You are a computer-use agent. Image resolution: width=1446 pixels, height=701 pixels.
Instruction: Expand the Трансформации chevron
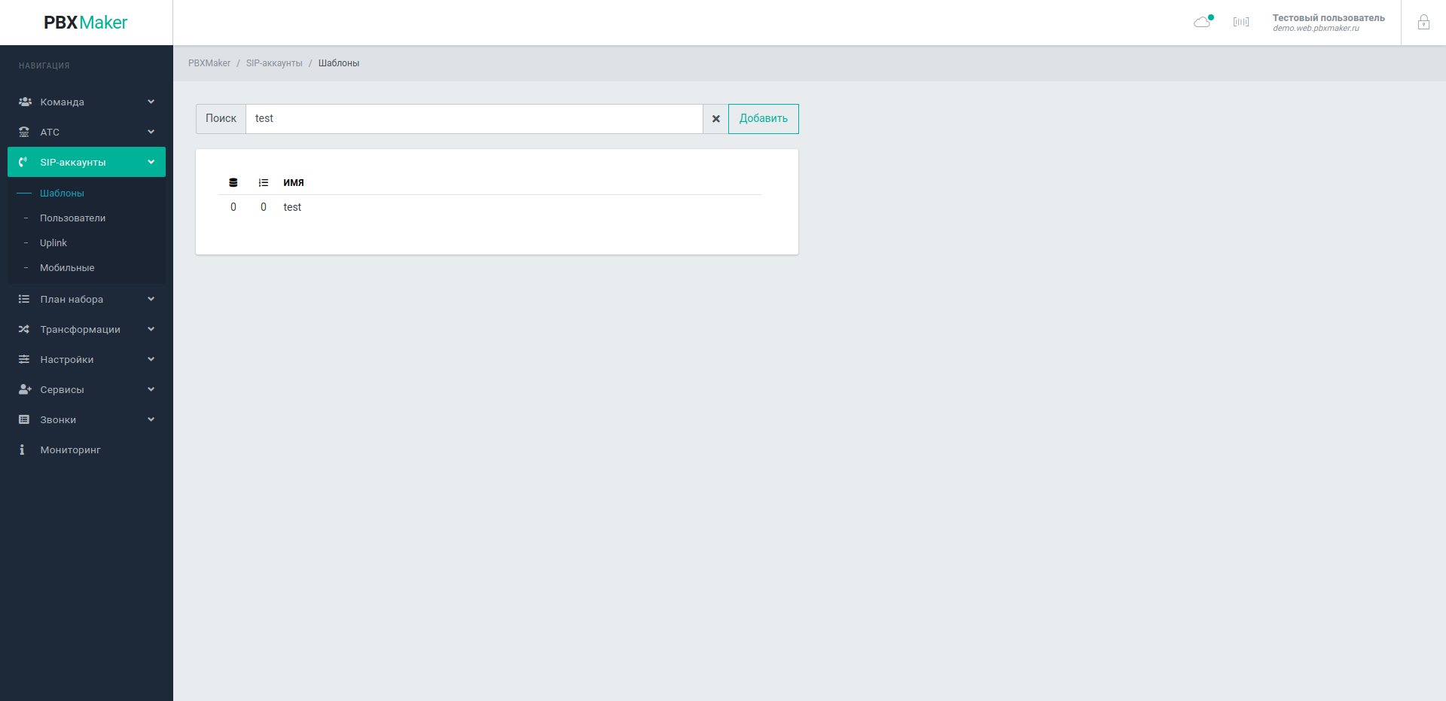151,329
